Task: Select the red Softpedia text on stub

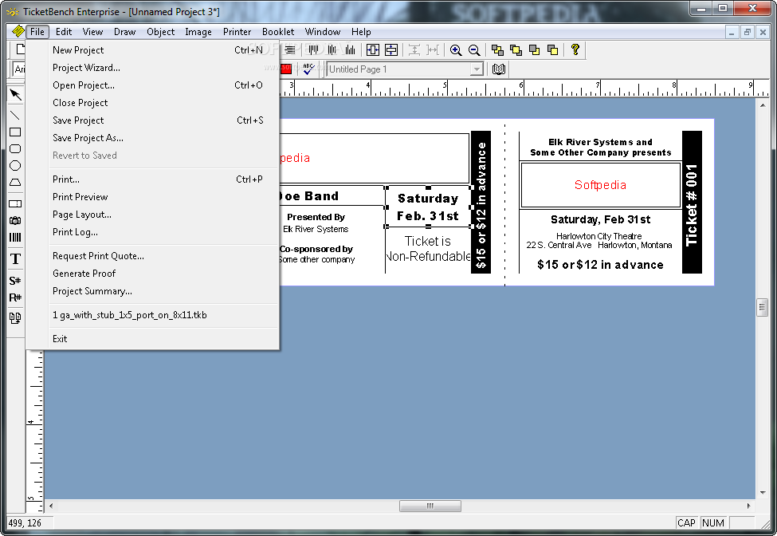Action: coord(600,185)
